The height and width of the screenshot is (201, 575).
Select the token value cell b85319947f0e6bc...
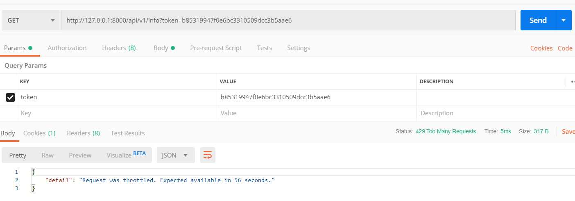(317, 98)
